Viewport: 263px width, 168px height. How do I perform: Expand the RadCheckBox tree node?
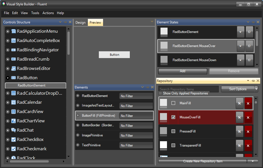8,139
